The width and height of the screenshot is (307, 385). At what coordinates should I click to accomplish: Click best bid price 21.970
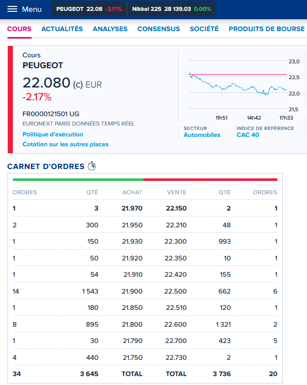pos(132,208)
